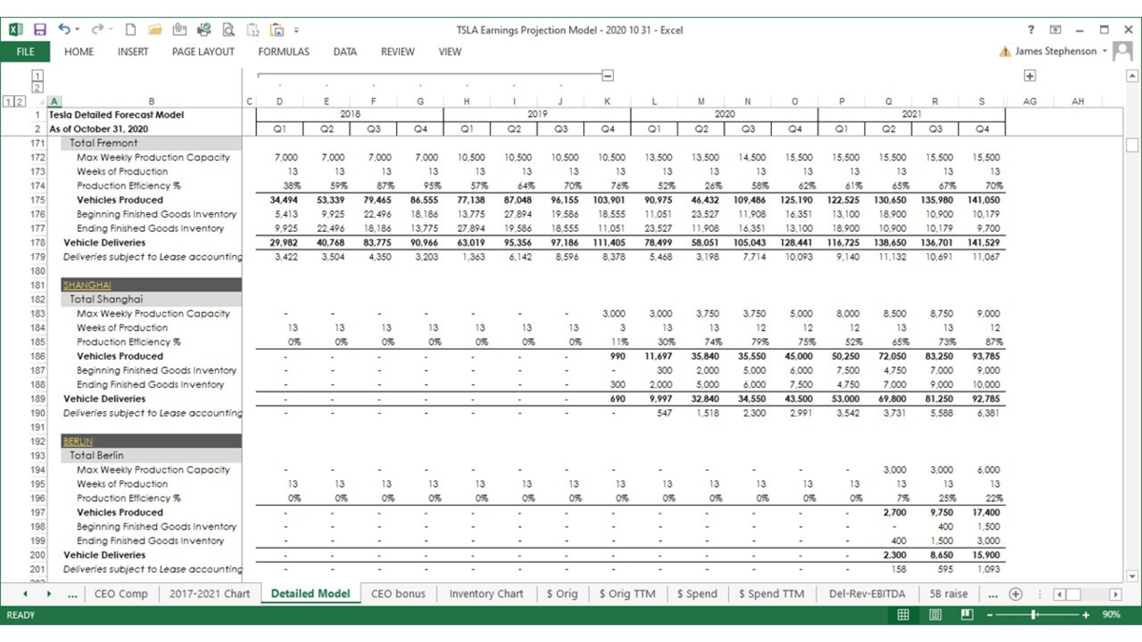The image size is (1142, 642).
Task: Open Customize Quick Access Toolbar dropdown
Action: pos(296,30)
